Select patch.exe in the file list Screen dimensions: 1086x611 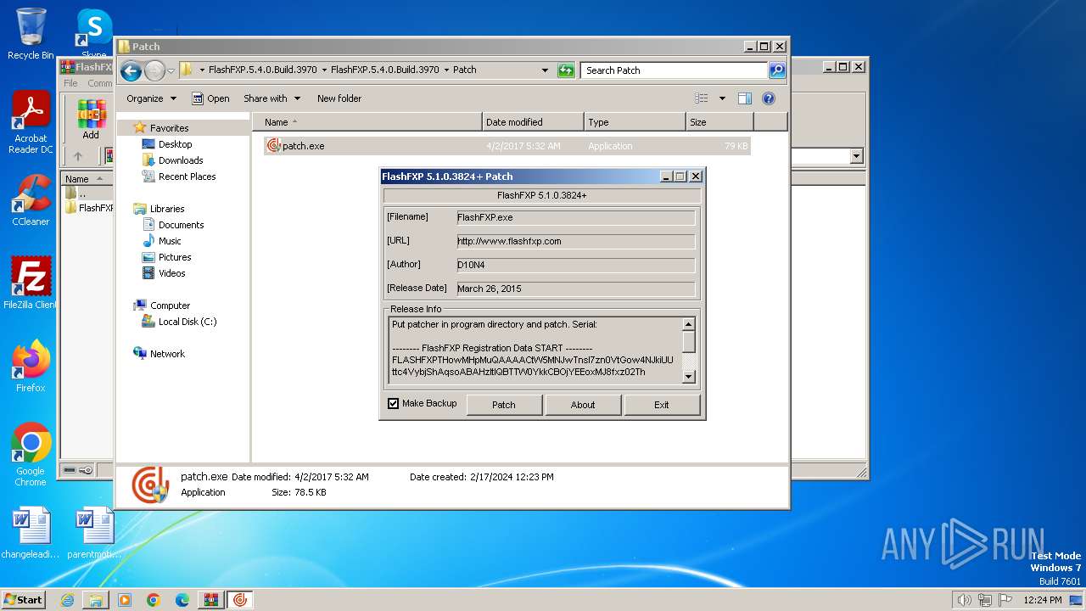coord(507,146)
